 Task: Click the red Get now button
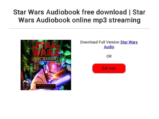point(109,68)
